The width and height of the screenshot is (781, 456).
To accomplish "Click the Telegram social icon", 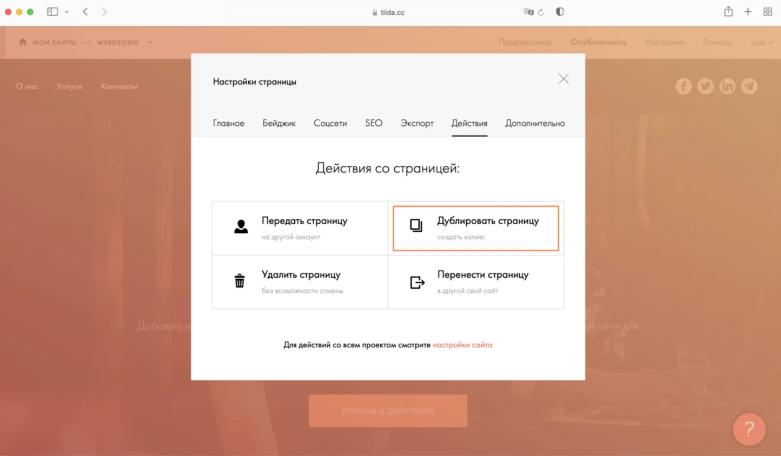I will pyautogui.click(x=749, y=86).
